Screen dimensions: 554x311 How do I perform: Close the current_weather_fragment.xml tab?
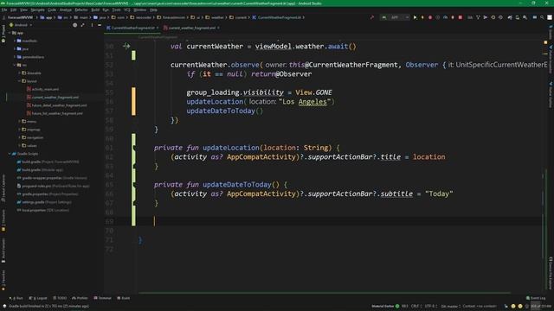click(218, 28)
